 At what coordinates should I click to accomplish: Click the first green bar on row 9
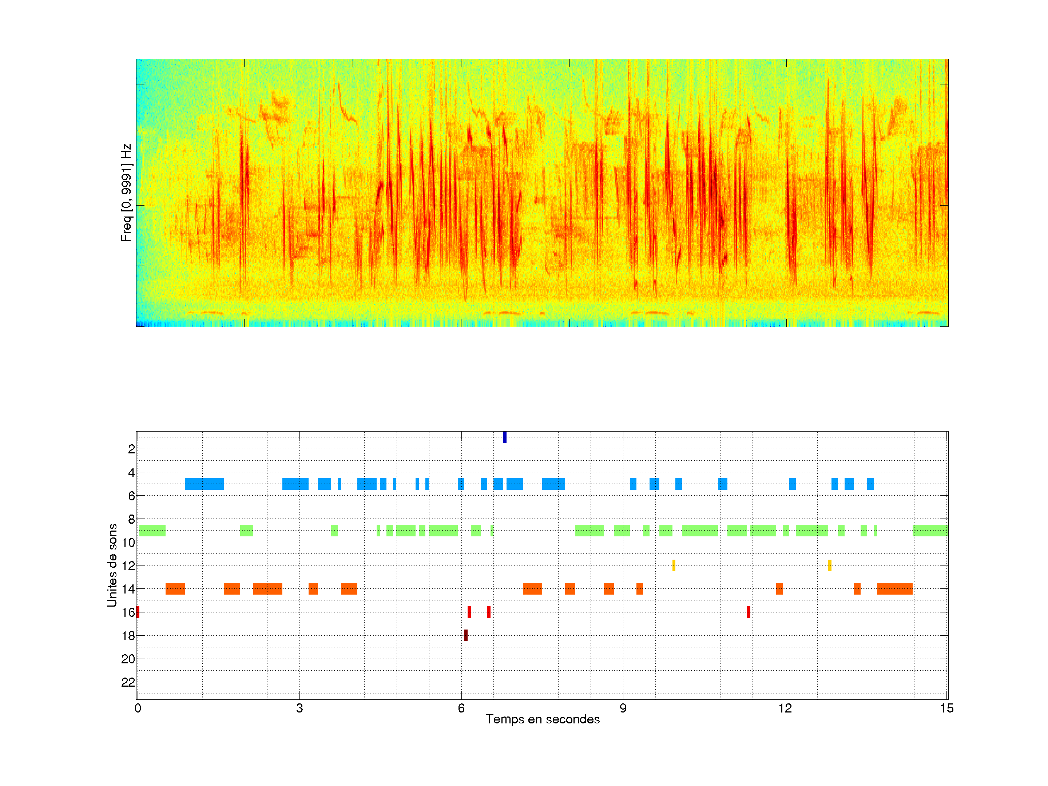152,530
